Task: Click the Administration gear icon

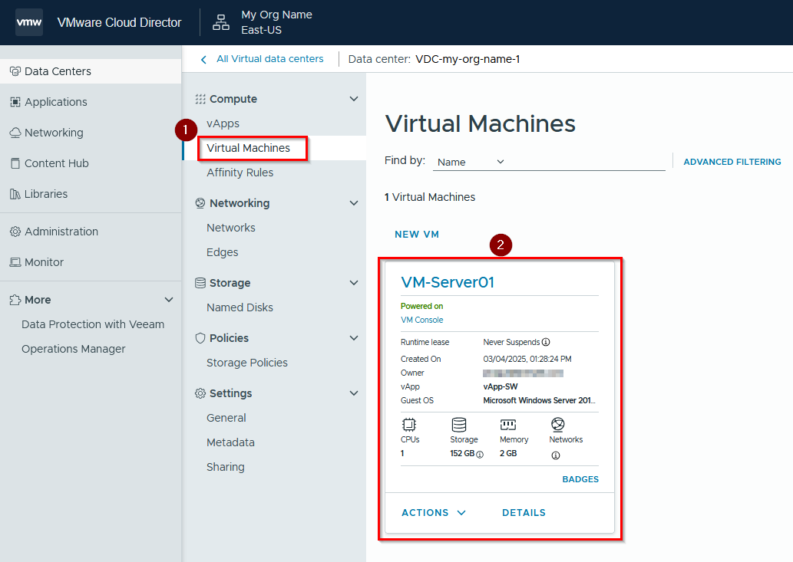Action: tap(15, 232)
